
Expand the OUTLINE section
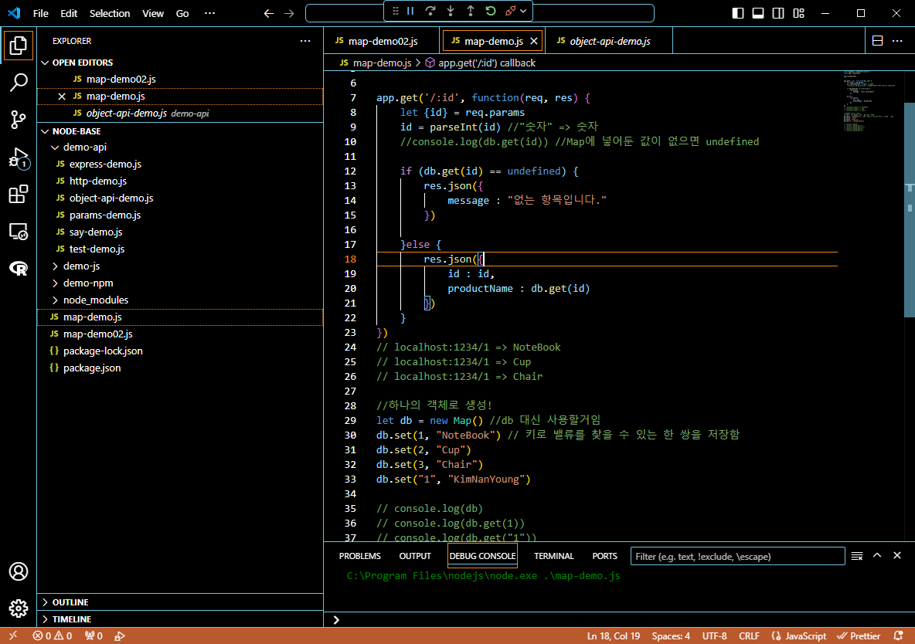click(x=71, y=602)
